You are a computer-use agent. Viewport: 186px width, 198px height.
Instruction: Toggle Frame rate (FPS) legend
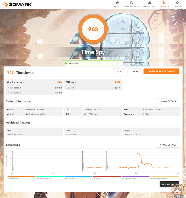click(x=21, y=178)
